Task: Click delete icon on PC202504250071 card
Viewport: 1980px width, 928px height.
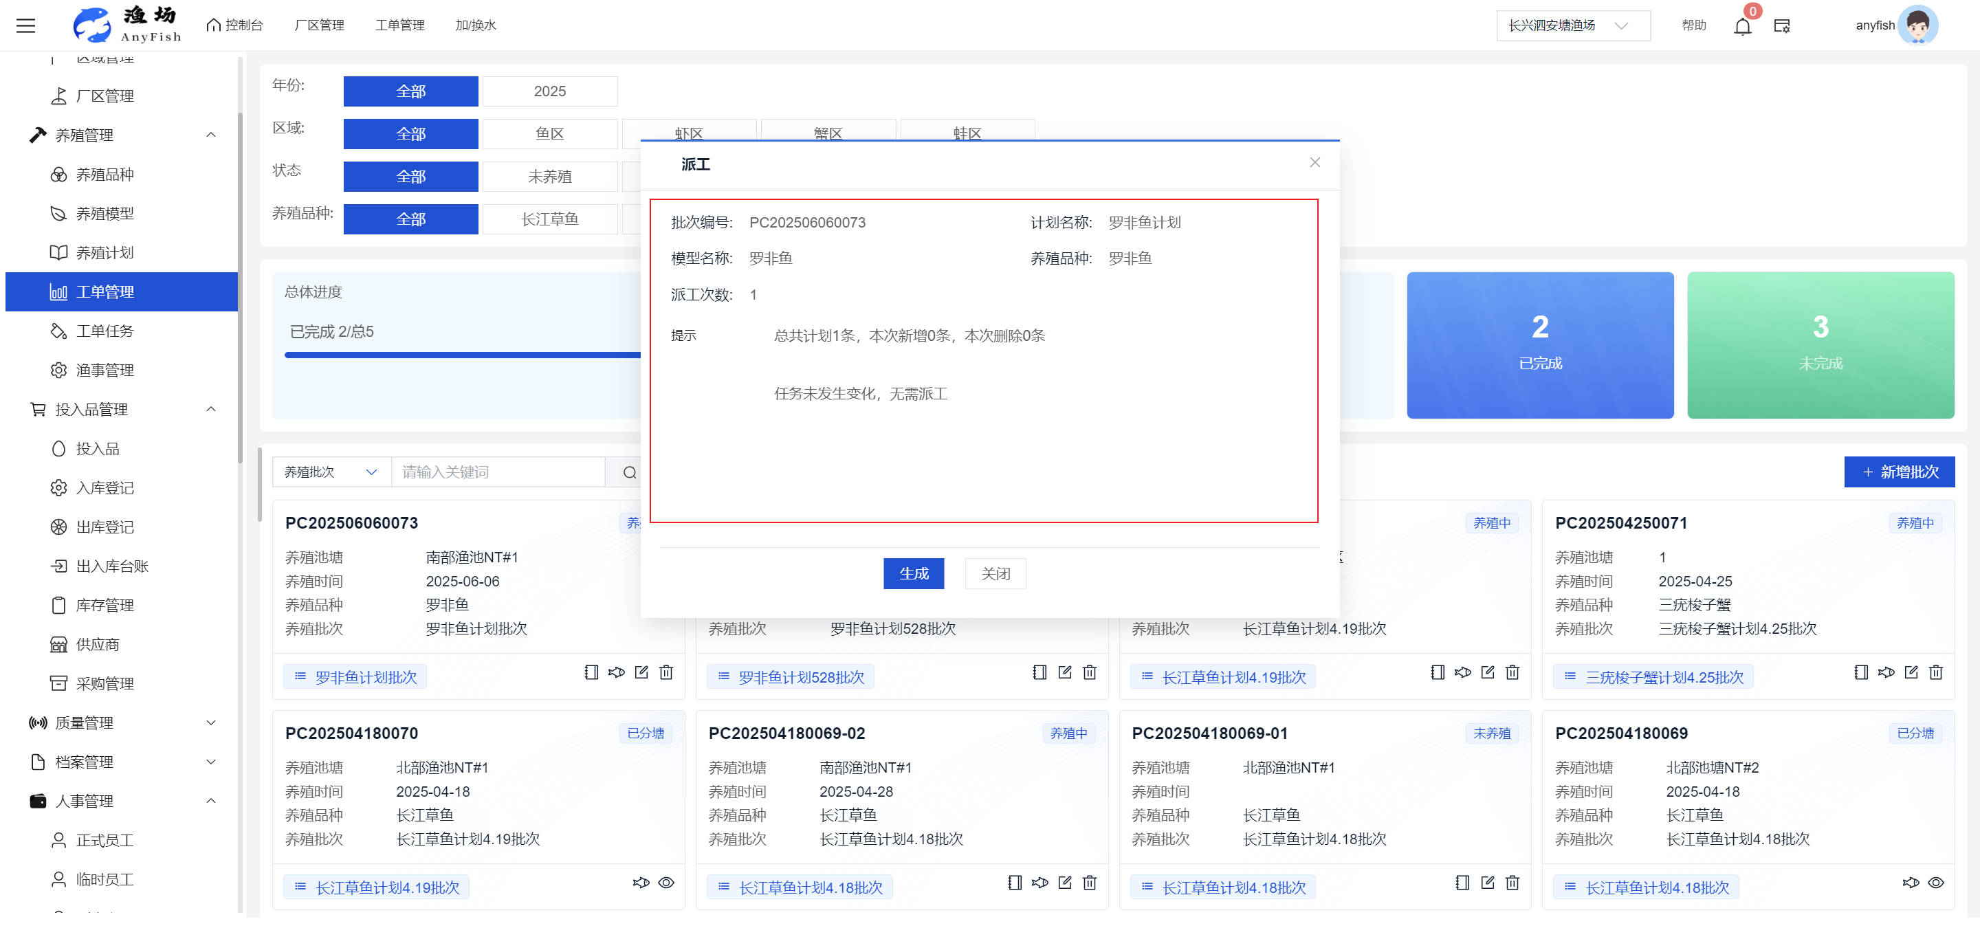Action: (1935, 672)
